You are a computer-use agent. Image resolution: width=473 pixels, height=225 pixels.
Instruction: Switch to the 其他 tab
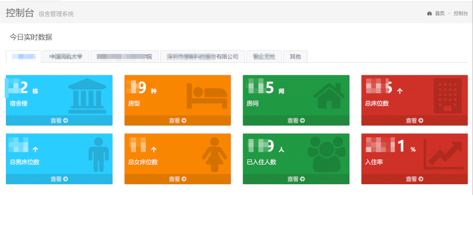point(295,56)
